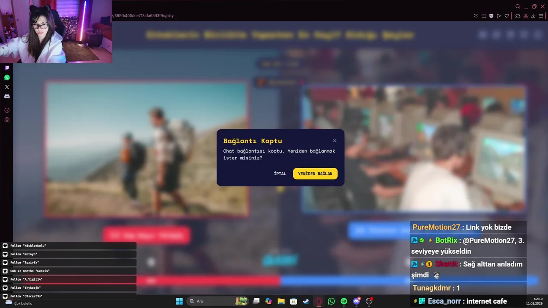Click the tab search magnifier icon

(x=518, y=6)
